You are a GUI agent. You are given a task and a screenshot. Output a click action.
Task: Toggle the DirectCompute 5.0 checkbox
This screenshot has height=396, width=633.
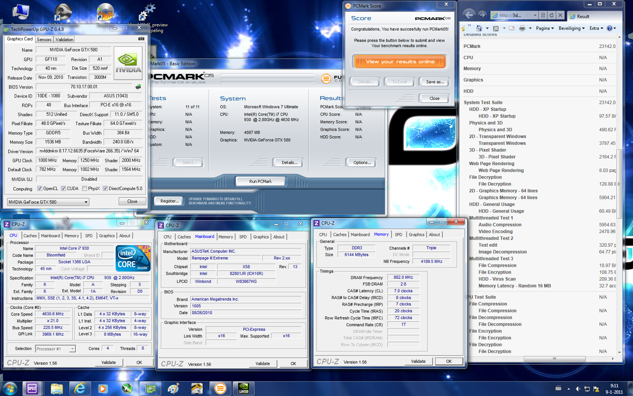[x=105, y=188]
